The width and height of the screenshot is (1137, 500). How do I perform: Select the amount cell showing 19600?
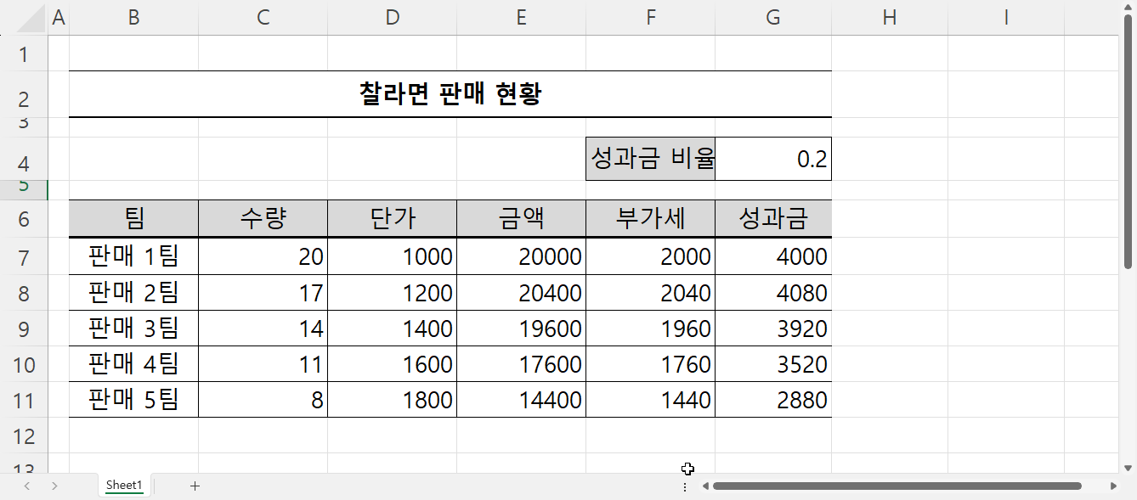point(522,329)
